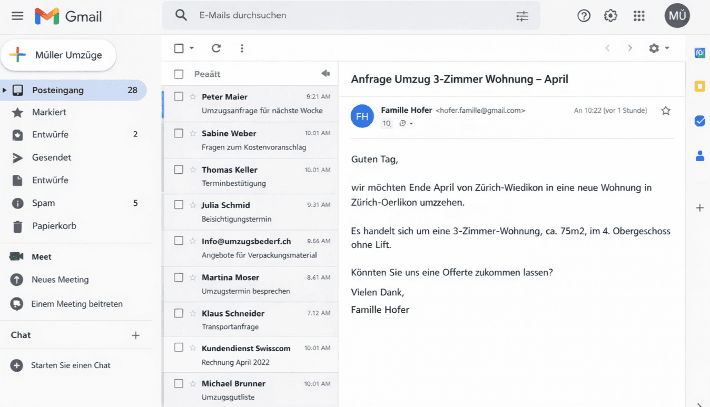710x407 pixels.
Task: Open Google Keep notes sidebar
Action: 699,86
